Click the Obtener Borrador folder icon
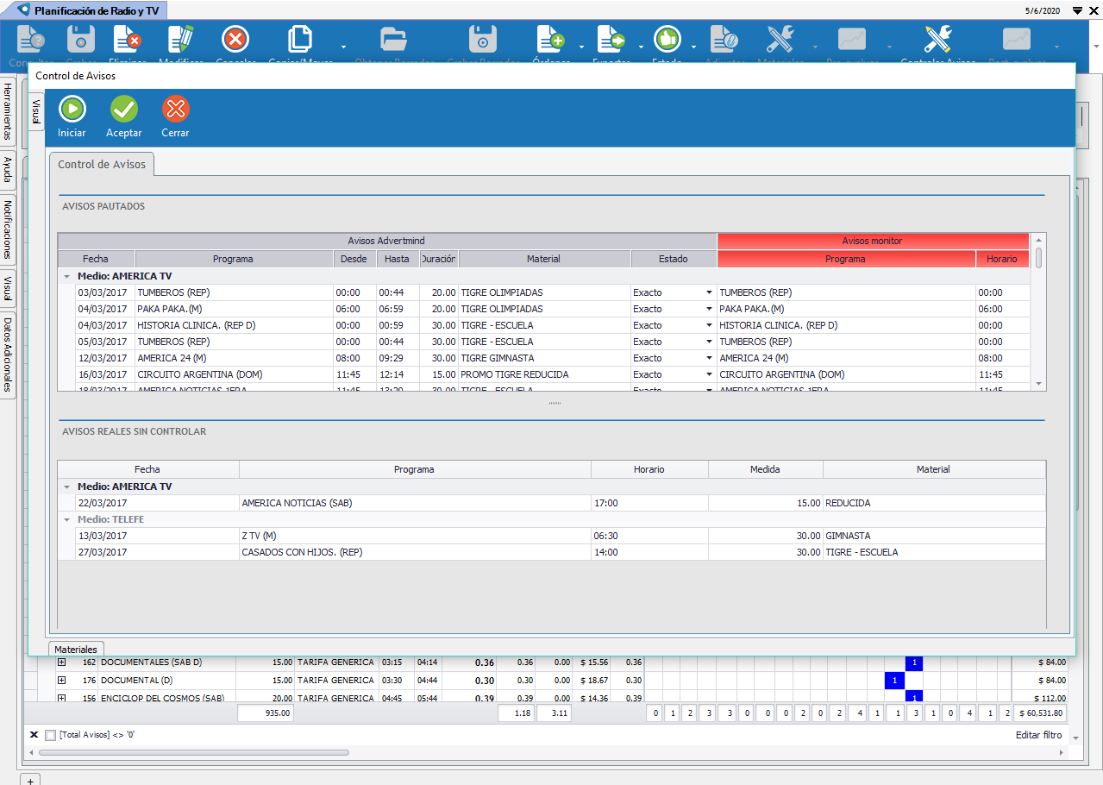This screenshot has width=1103, height=785. tap(393, 40)
